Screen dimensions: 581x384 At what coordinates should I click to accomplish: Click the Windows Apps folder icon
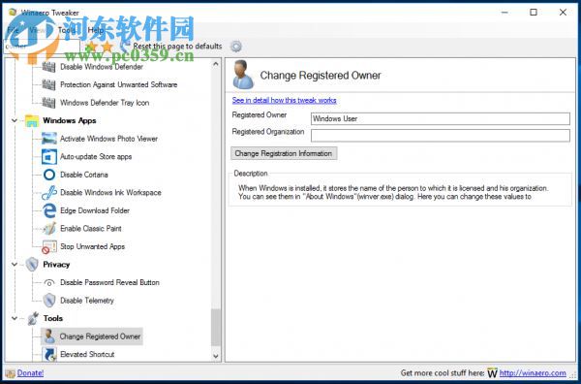(x=32, y=120)
